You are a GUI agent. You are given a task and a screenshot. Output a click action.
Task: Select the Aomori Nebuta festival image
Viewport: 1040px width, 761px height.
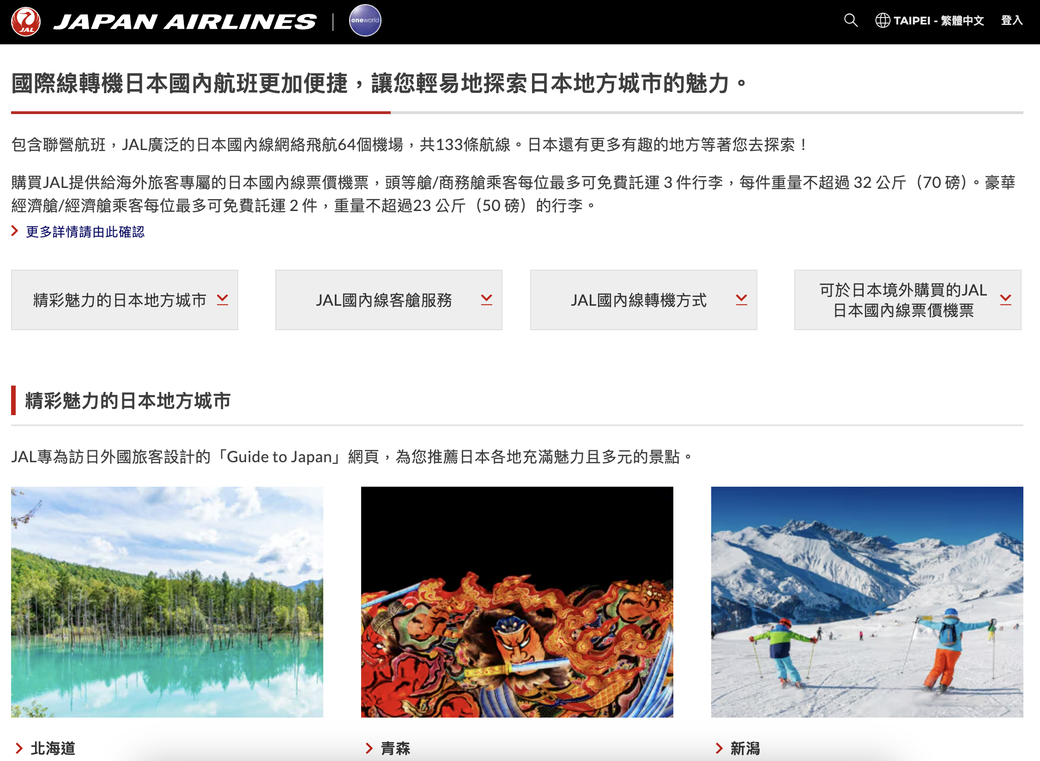(517, 602)
